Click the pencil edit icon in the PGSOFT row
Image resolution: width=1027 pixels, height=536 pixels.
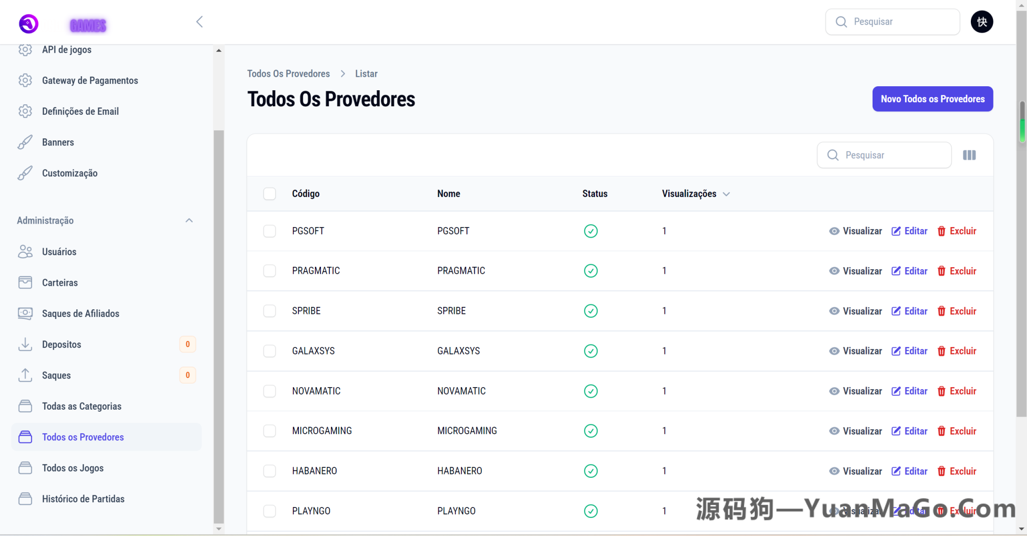pyautogui.click(x=896, y=231)
